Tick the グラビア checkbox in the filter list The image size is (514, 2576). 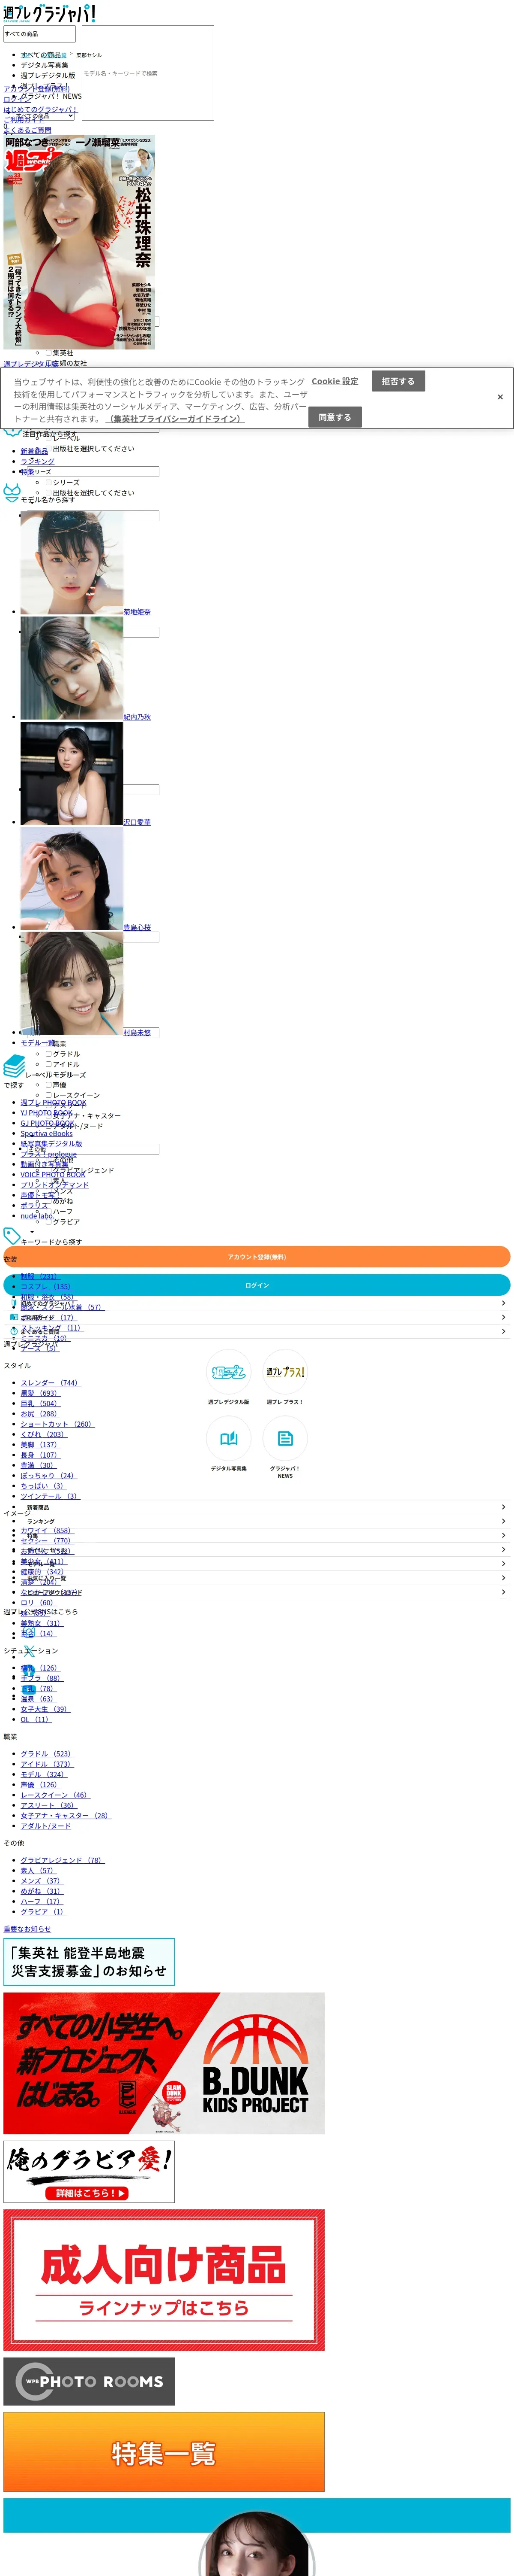[49, 1221]
